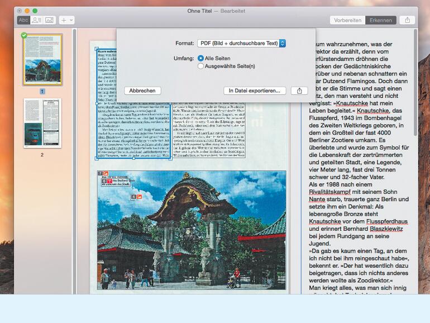Click the share icon in export dialog
The image size is (430, 323).
coord(299,91)
